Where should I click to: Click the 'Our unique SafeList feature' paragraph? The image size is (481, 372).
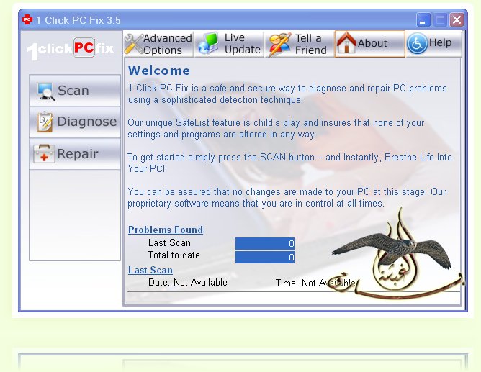276,128
